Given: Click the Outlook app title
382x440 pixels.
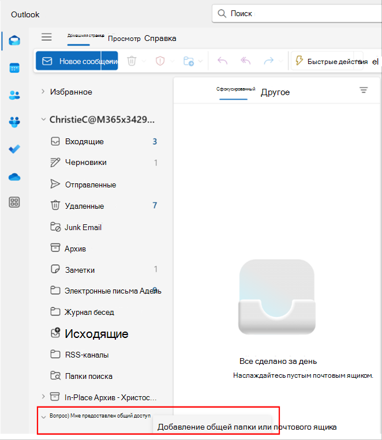Looking at the screenshot, I should [x=25, y=14].
